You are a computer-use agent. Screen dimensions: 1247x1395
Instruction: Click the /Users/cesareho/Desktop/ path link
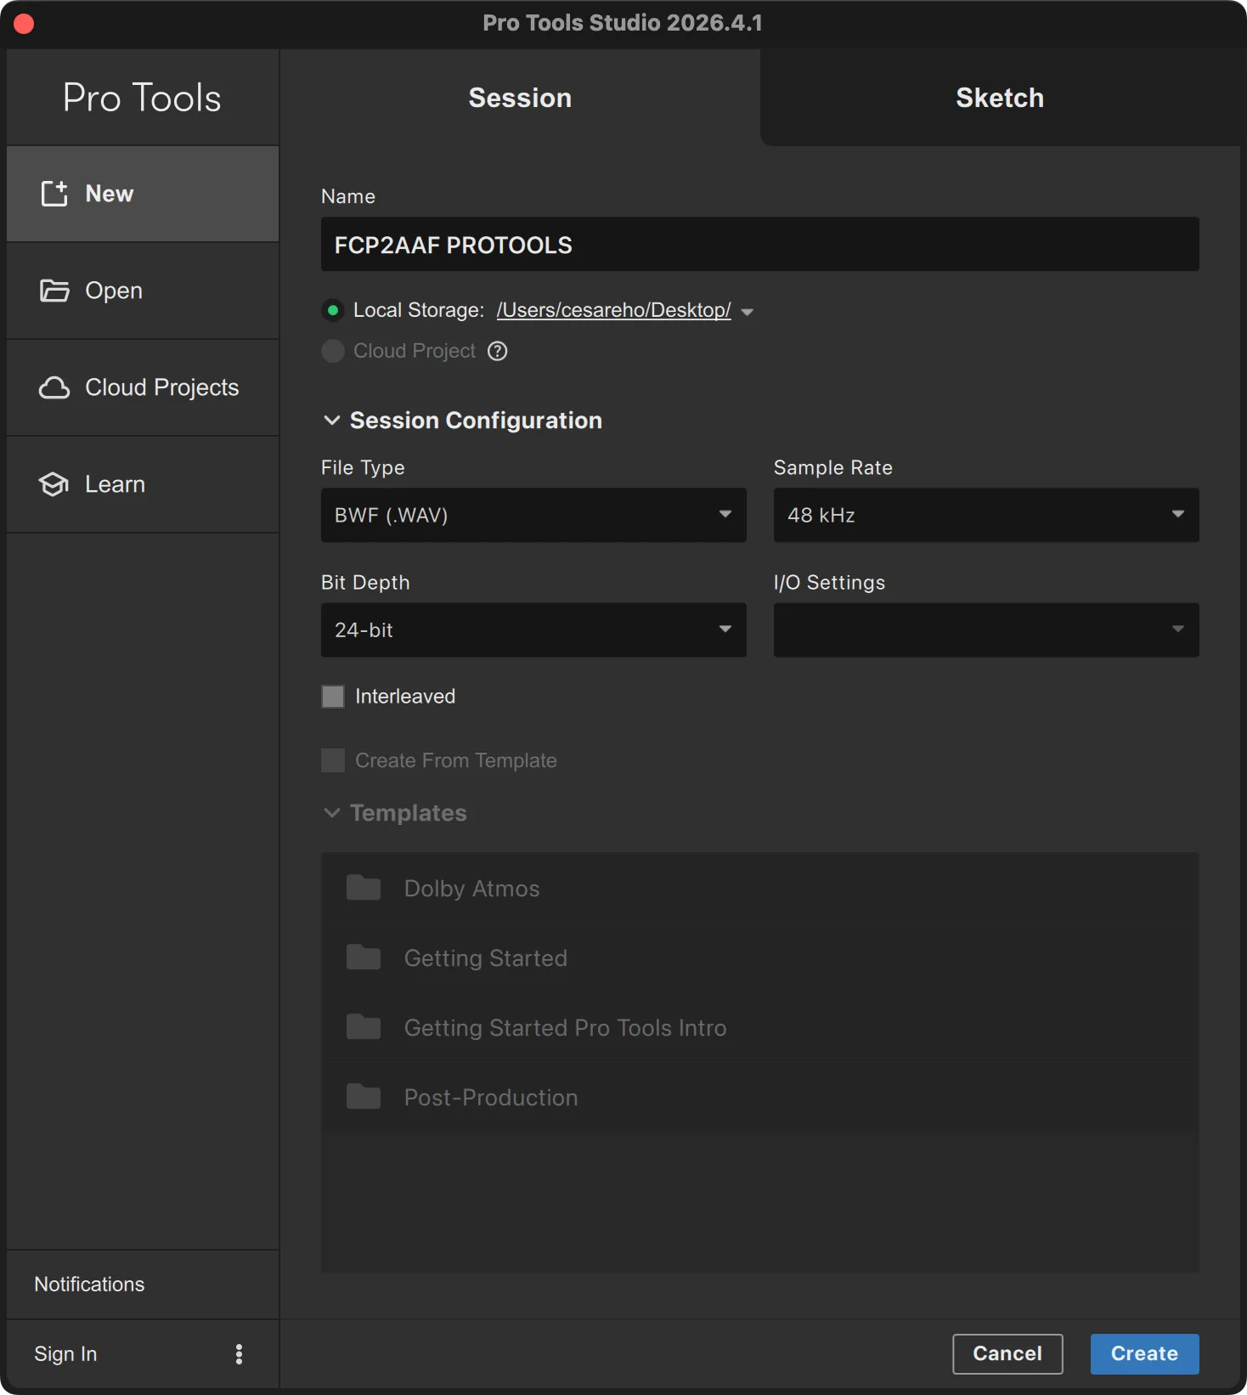coord(613,310)
